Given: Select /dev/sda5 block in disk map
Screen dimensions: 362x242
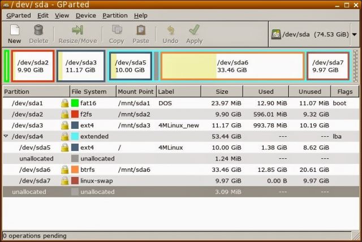Looking at the screenshot, I should [131, 66].
